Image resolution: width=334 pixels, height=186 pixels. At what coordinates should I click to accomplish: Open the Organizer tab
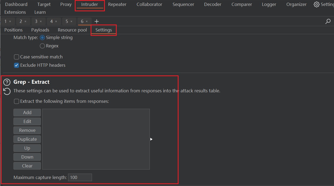pos(296,4)
